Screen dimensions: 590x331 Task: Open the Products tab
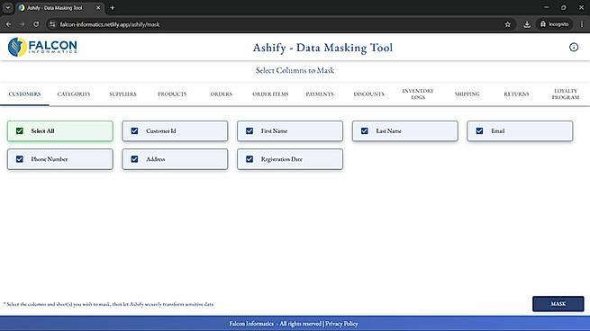[172, 94]
